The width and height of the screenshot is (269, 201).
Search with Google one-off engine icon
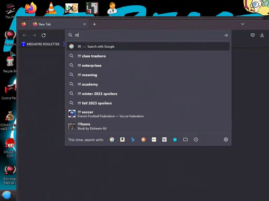tap(112, 140)
